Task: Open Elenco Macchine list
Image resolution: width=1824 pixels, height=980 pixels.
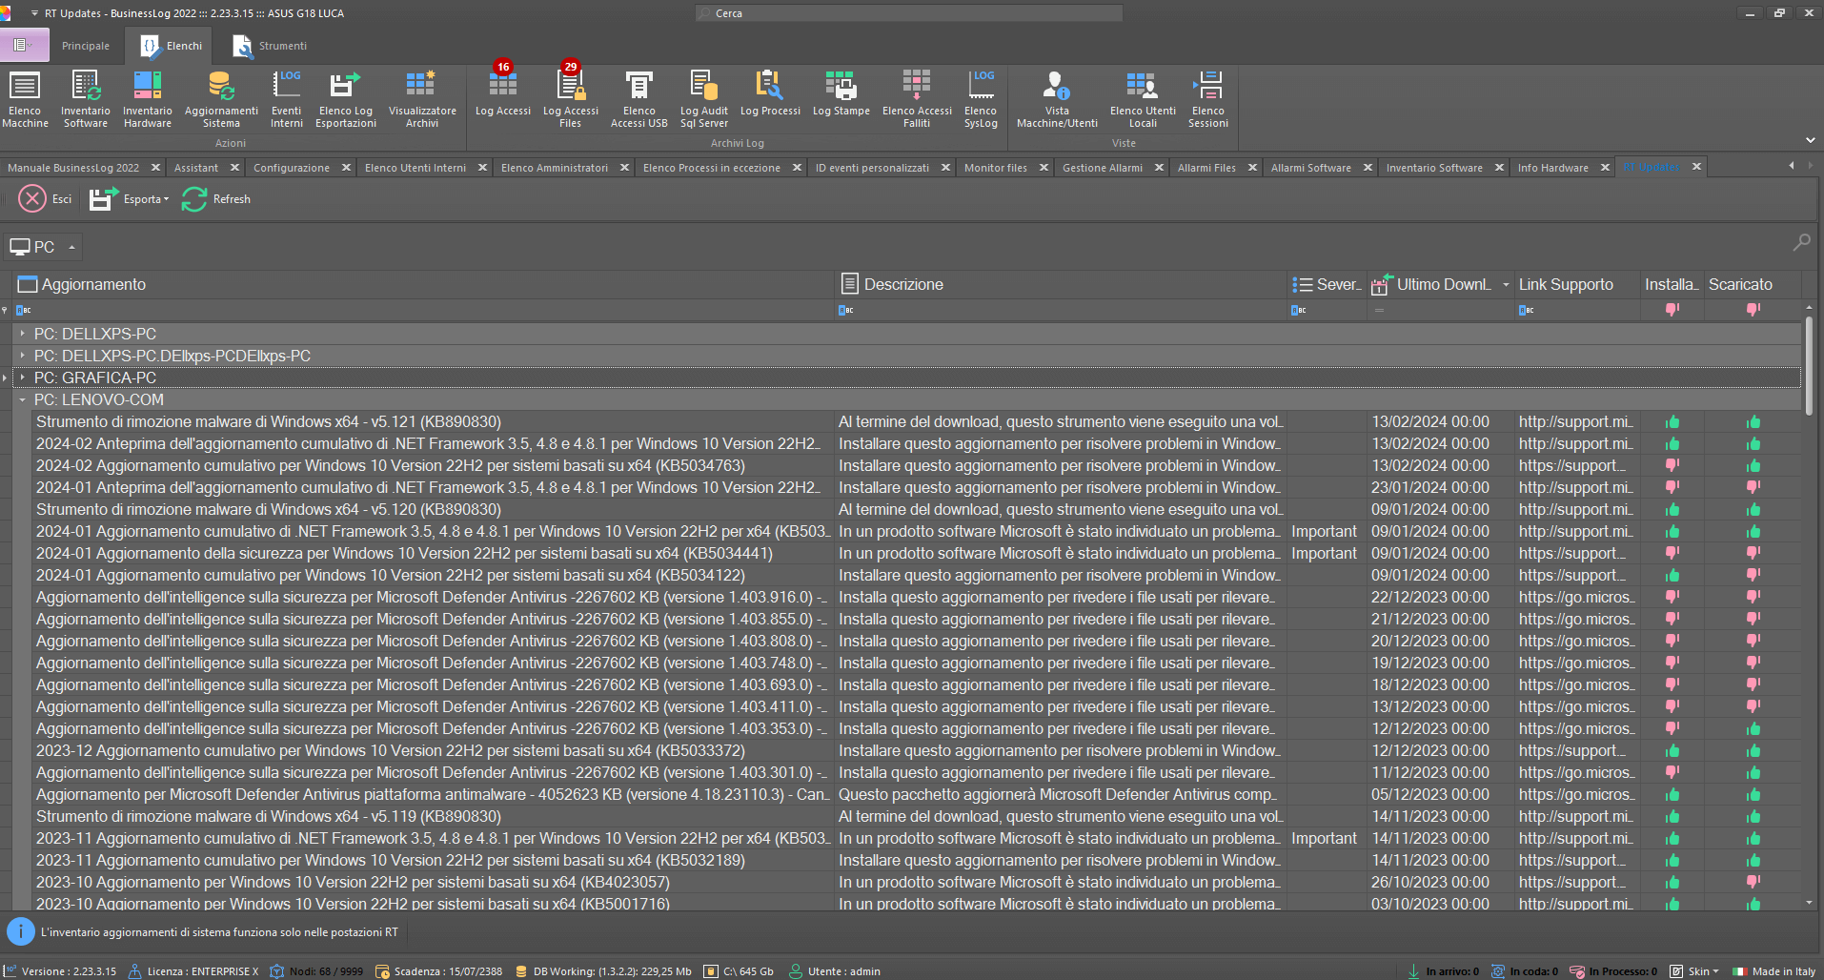Action: click(25, 99)
